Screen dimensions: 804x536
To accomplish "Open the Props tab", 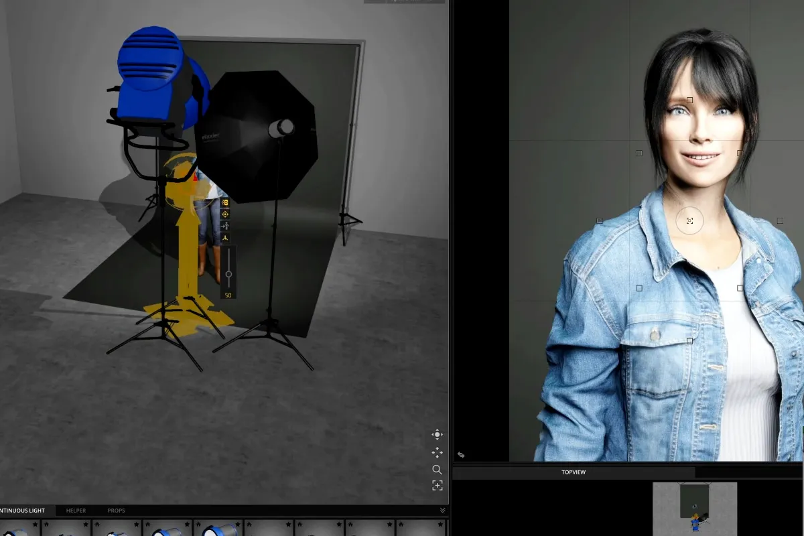I will click(x=116, y=511).
